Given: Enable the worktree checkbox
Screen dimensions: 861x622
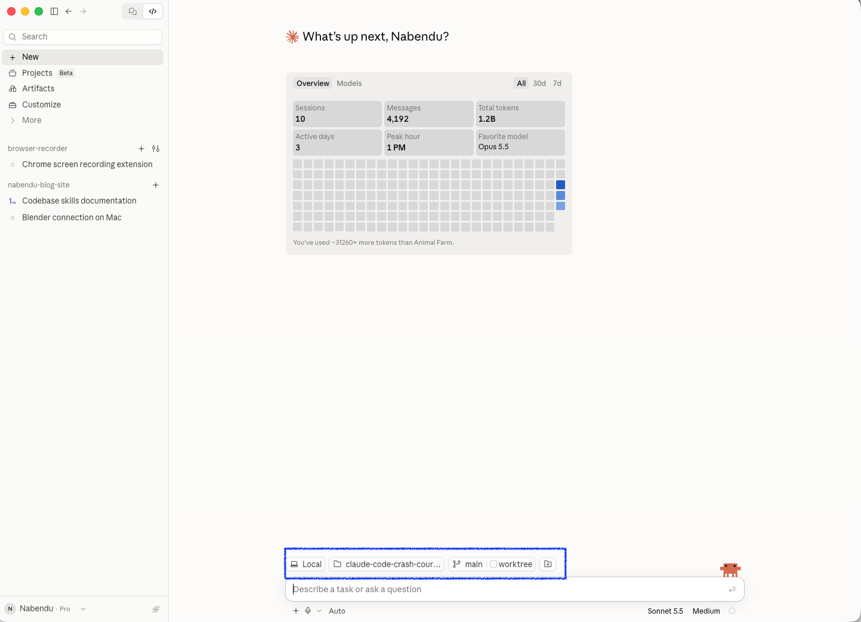Looking at the screenshot, I should click(x=493, y=564).
